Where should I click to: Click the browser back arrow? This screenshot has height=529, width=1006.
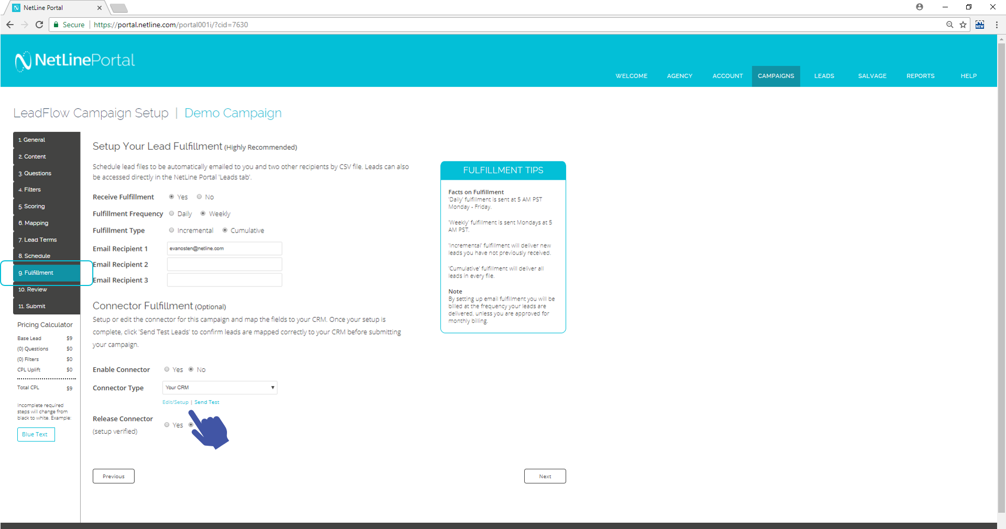[x=10, y=25]
